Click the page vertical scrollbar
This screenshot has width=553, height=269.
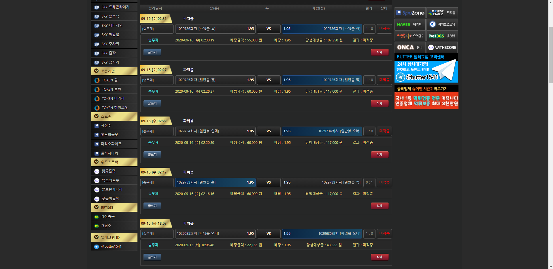[x=550, y=115]
